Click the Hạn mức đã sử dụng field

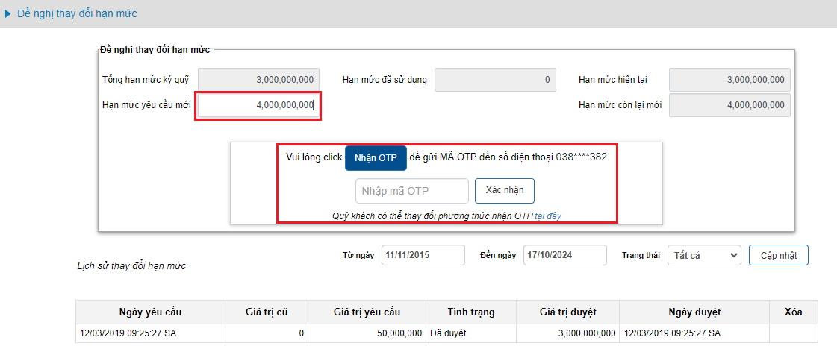tap(495, 80)
